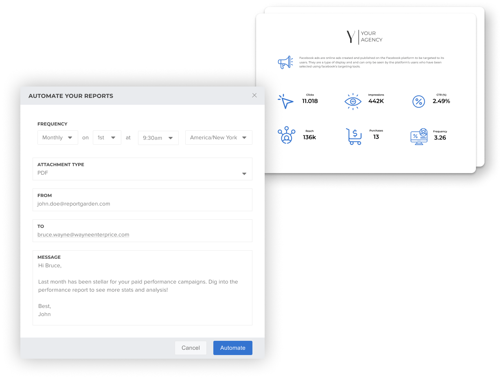Open the 9:30am time dropdown
Screen dimensions: 502x379
[x=158, y=138]
